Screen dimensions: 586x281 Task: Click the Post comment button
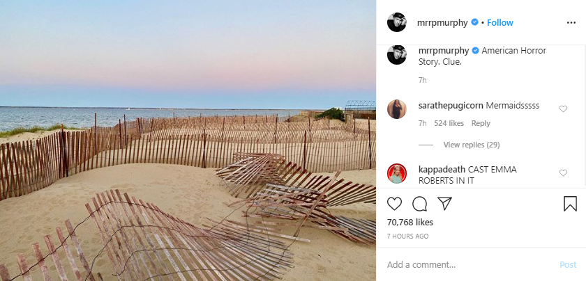[x=568, y=264]
